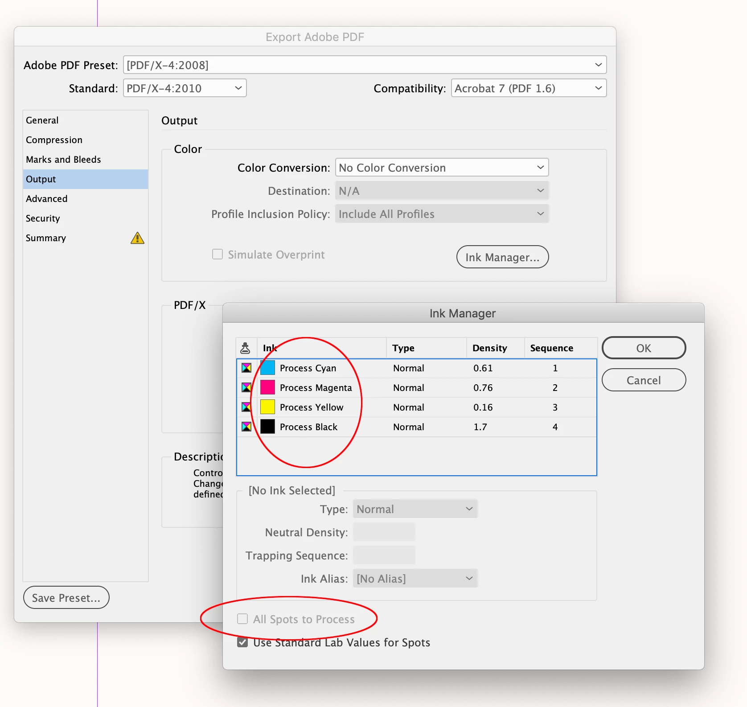The height and width of the screenshot is (707, 747).
Task: Click Normal type in Process Black row
Action: click(409, 427)
